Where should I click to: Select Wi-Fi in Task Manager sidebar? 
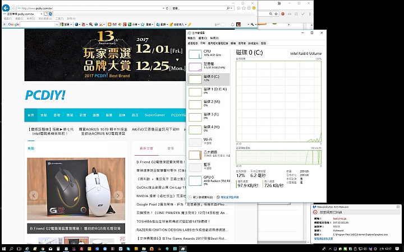208,142
